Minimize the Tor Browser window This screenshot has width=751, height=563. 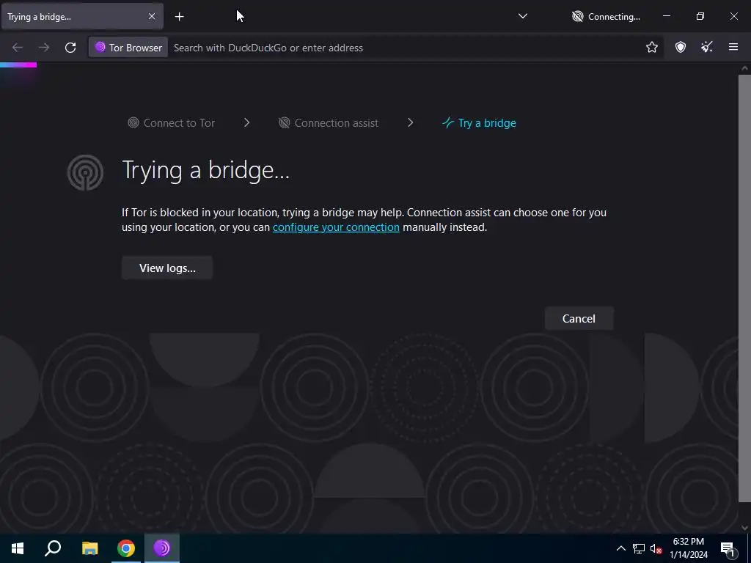[x=666, y=16]
